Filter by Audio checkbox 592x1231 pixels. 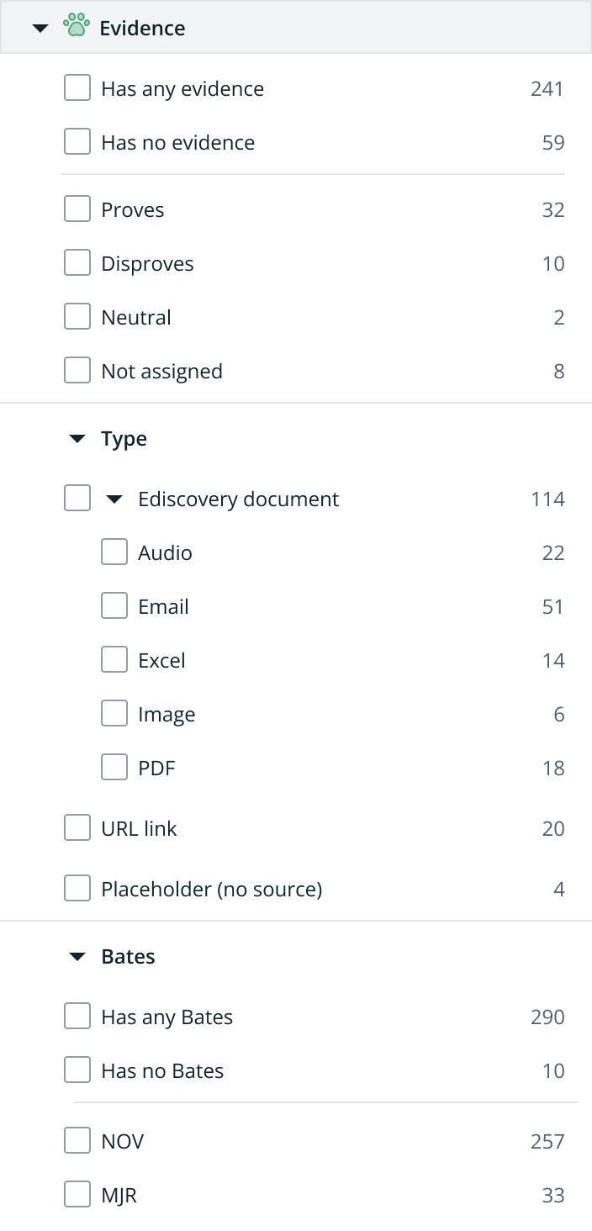(114, 552)
